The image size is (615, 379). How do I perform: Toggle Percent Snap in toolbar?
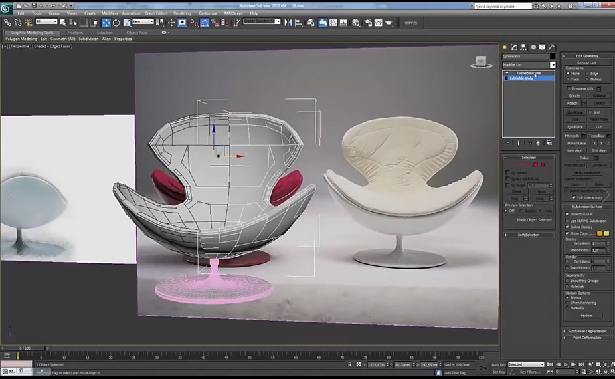point(215,23)
